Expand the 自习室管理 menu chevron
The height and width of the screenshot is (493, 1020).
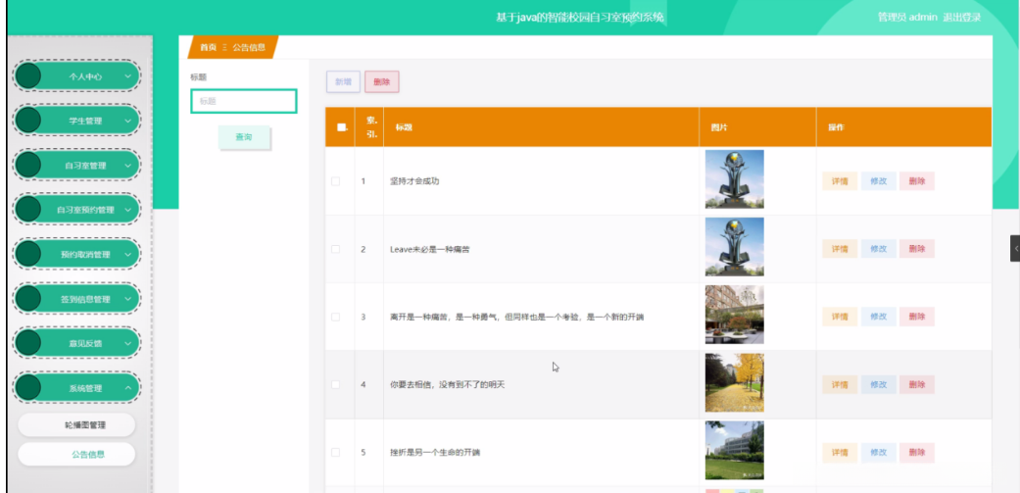pos(127,166)
